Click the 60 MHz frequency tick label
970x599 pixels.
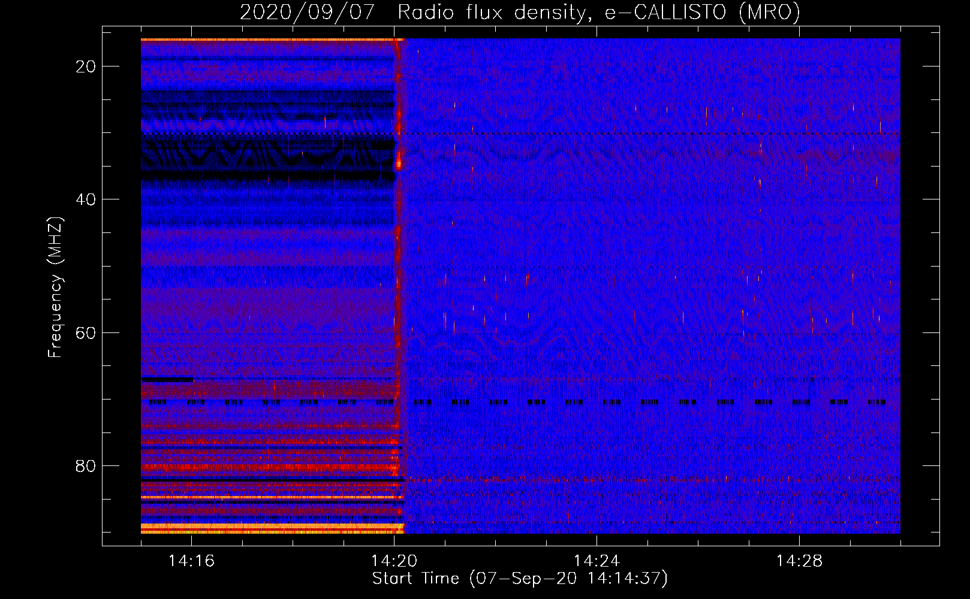86,332
